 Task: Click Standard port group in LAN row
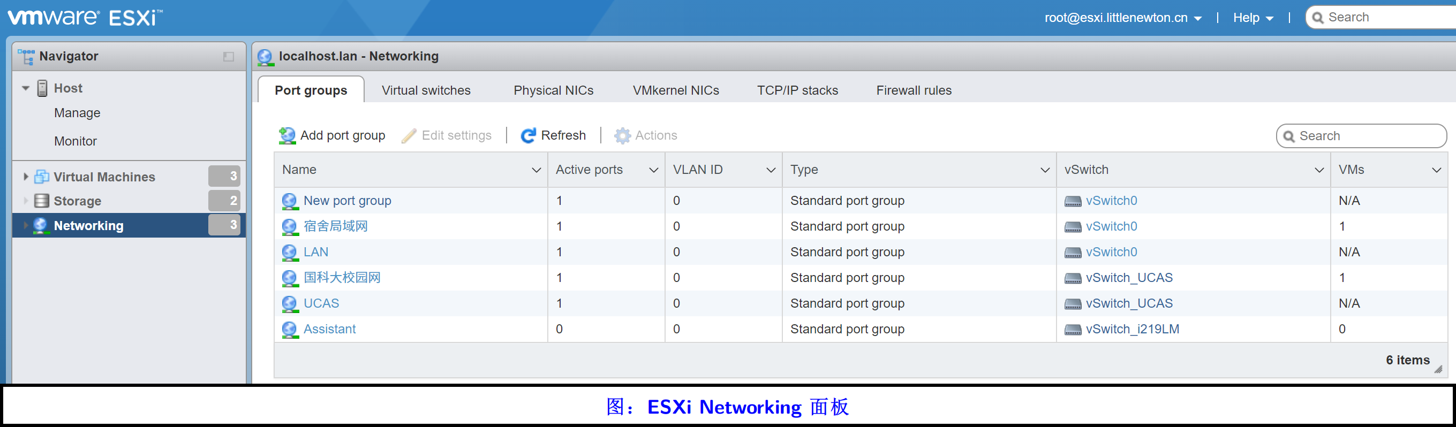pyautogui.click(x=847, y=253)
